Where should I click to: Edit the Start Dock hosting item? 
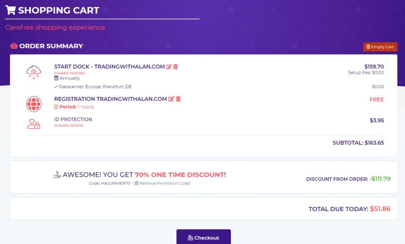[169, 67]
